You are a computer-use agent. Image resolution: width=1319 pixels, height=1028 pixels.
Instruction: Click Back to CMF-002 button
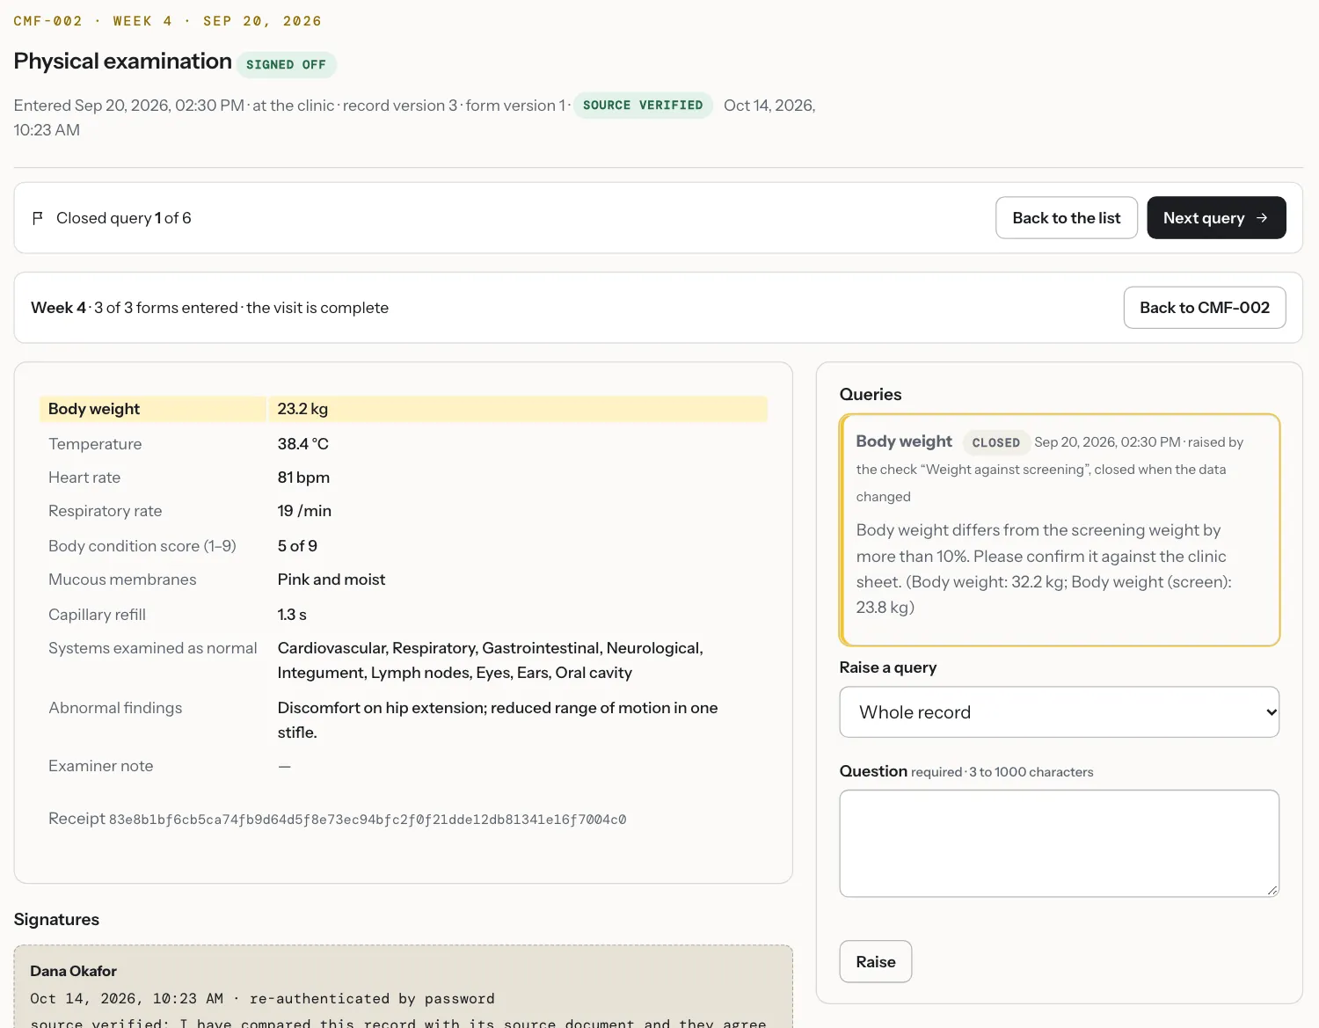(1205, 308)
